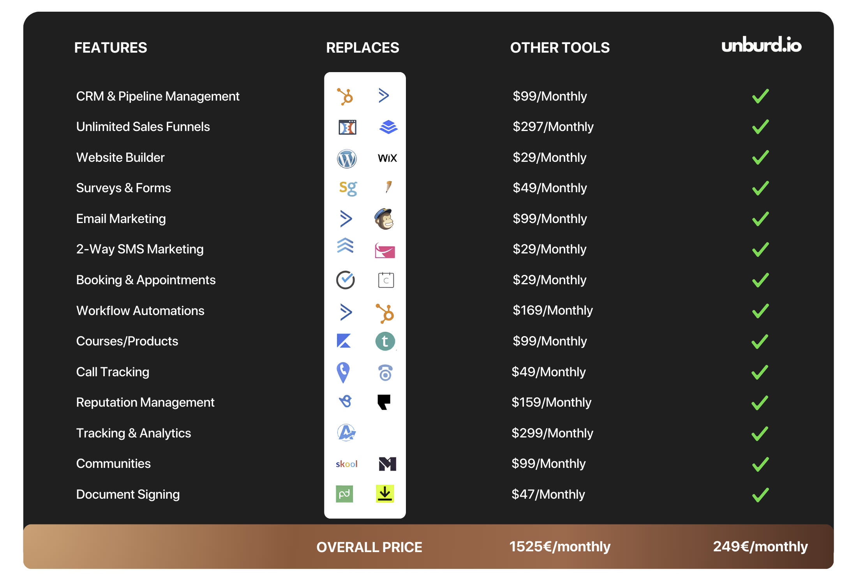
Task: Click the green PandaDoc icon
Action: pos(344,494)
